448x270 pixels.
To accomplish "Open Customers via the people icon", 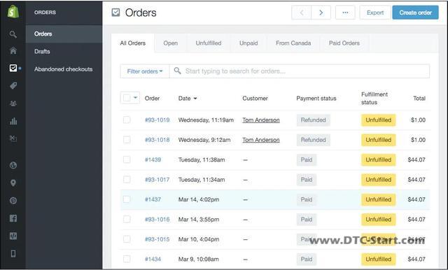I will click(13, 104).
